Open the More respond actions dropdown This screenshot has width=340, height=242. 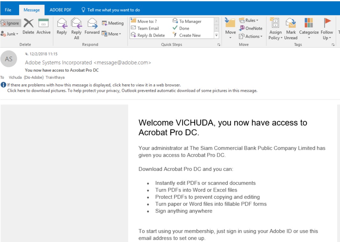pyautogui.click(x=111, y=34)
